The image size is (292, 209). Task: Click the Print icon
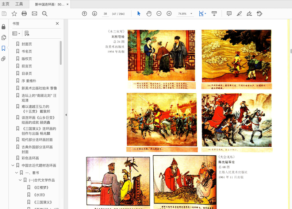point(24,13)
